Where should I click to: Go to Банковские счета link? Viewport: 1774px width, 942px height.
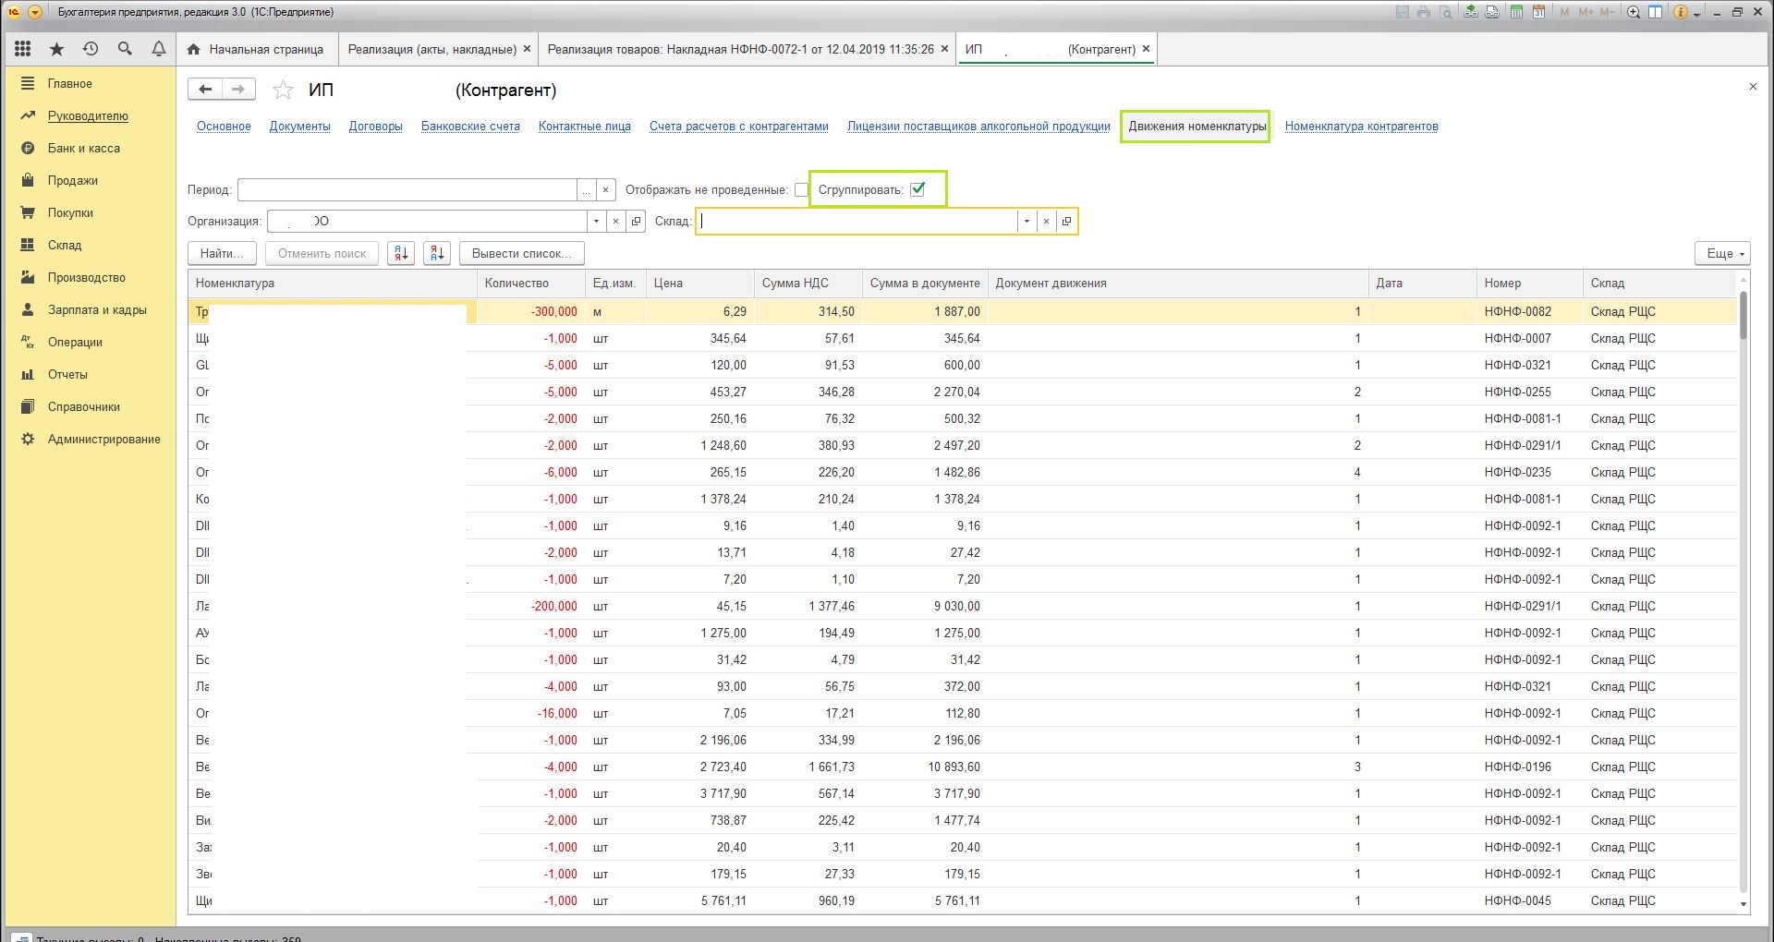470,127
